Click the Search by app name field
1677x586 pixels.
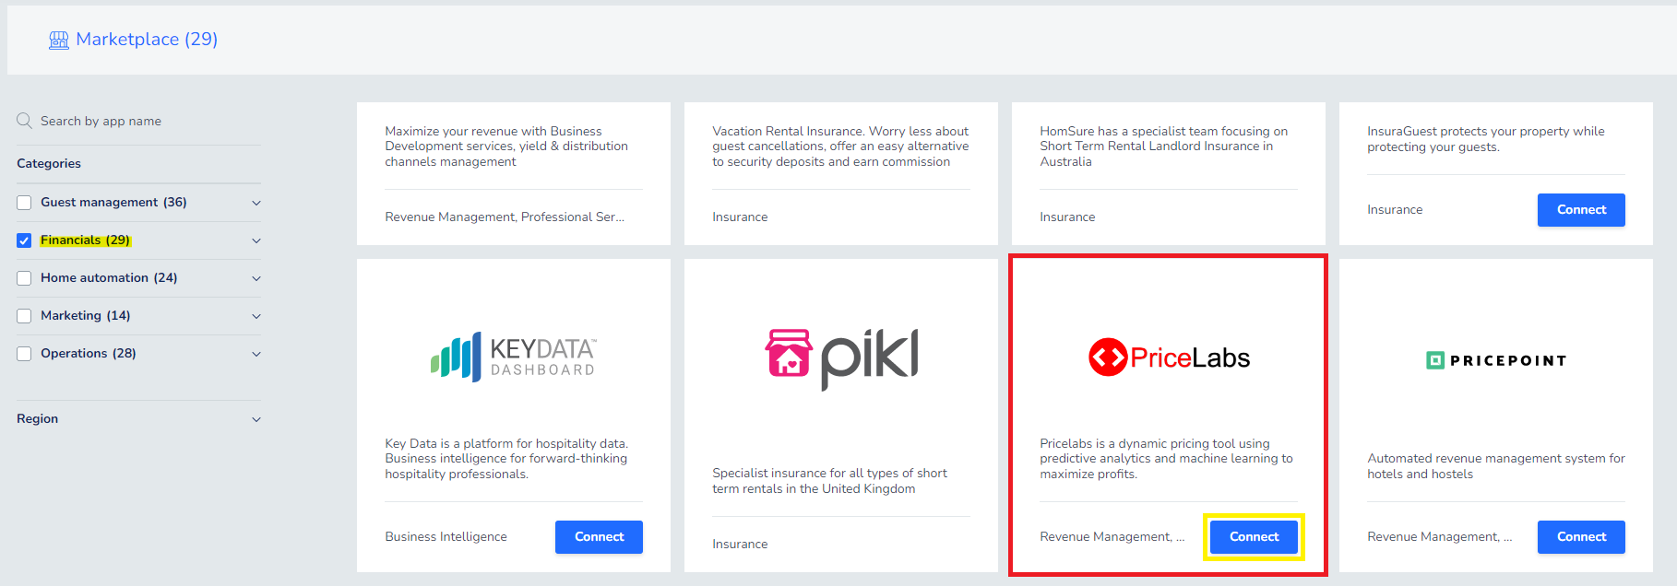[x=138, y=121]
